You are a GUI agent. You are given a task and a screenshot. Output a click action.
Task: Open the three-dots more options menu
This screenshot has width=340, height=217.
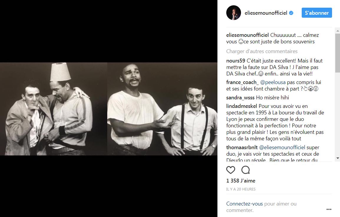329,209
